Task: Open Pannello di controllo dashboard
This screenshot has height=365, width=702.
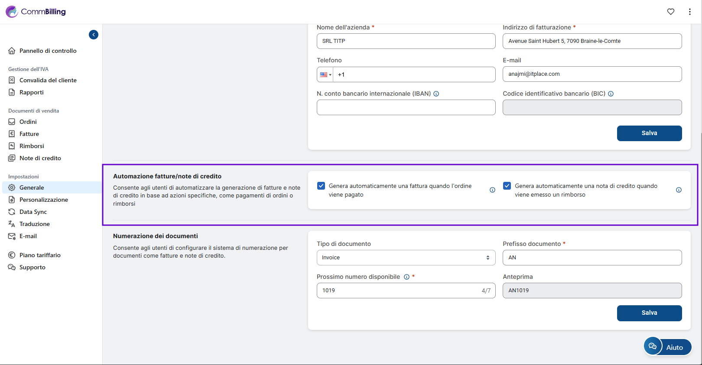Action: (x=48, y=51)
